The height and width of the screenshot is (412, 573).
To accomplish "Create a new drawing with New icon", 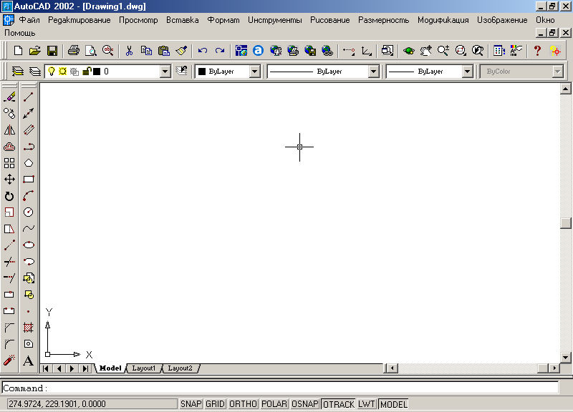I will point(18,50).
